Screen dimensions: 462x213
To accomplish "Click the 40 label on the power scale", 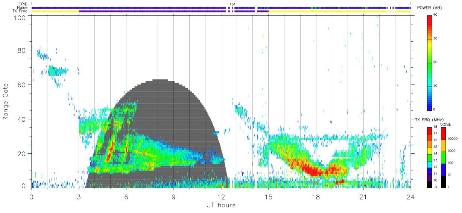I will (436, 15).
